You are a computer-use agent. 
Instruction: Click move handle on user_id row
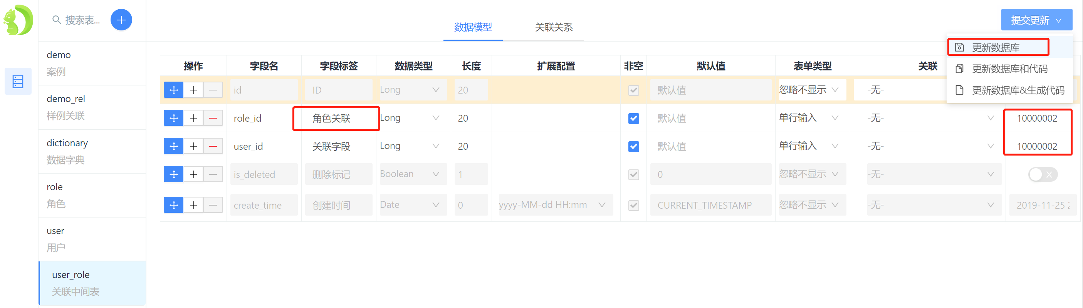[x=174, y=146]
